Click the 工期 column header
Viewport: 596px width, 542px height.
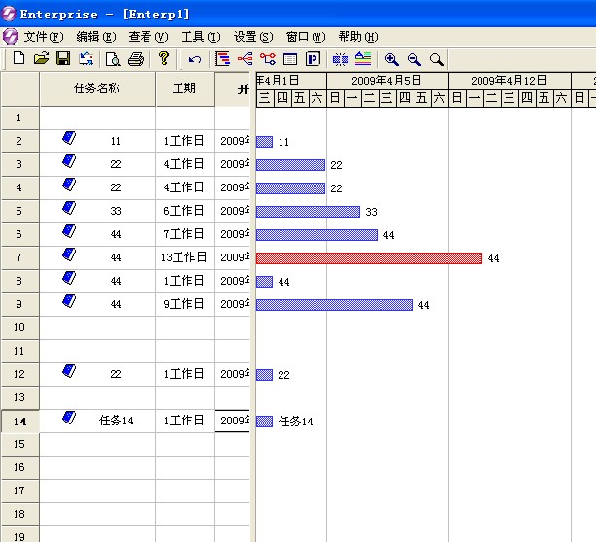(x=184, y=88)
